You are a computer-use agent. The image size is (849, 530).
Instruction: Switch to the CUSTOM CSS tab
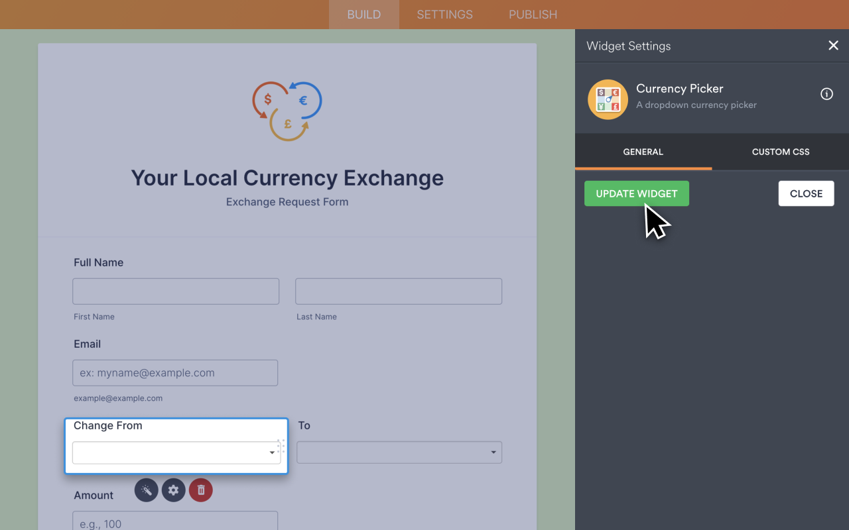tap(780, 152)
